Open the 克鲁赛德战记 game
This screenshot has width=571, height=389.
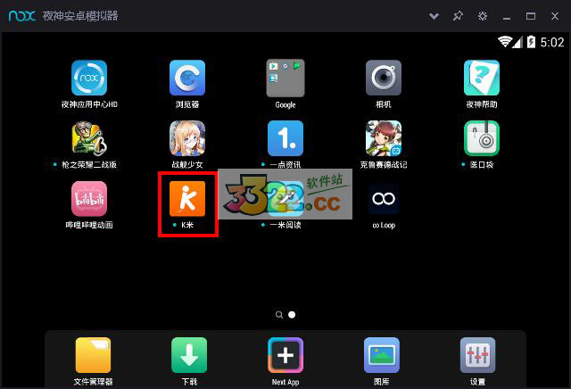point(384,138)
